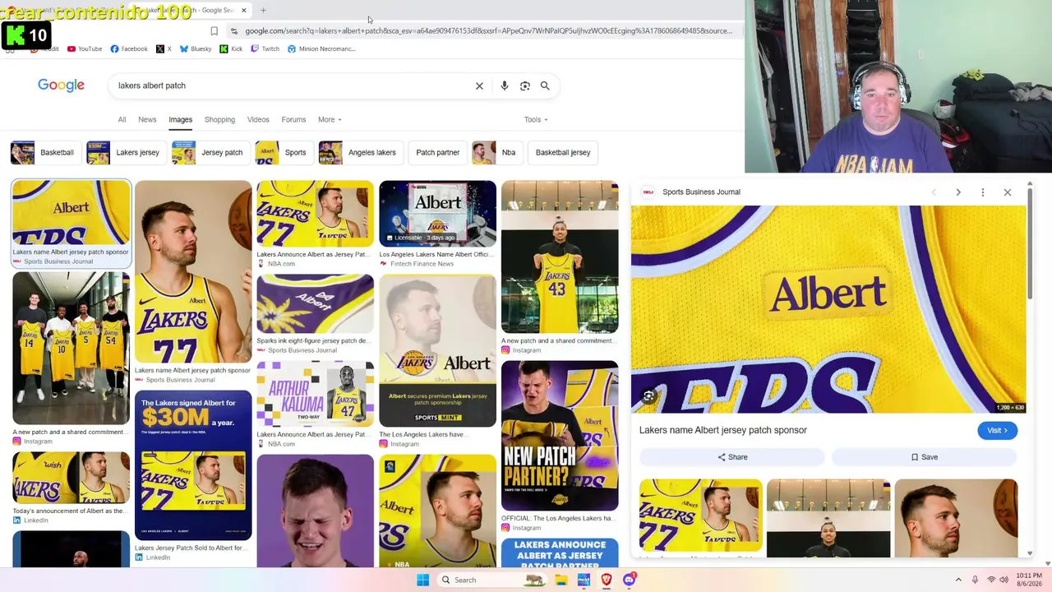The image size is (1052, 592).
Task: Open more options menu in preview panel
Action: pyautogui.click(x=983, y=192)
